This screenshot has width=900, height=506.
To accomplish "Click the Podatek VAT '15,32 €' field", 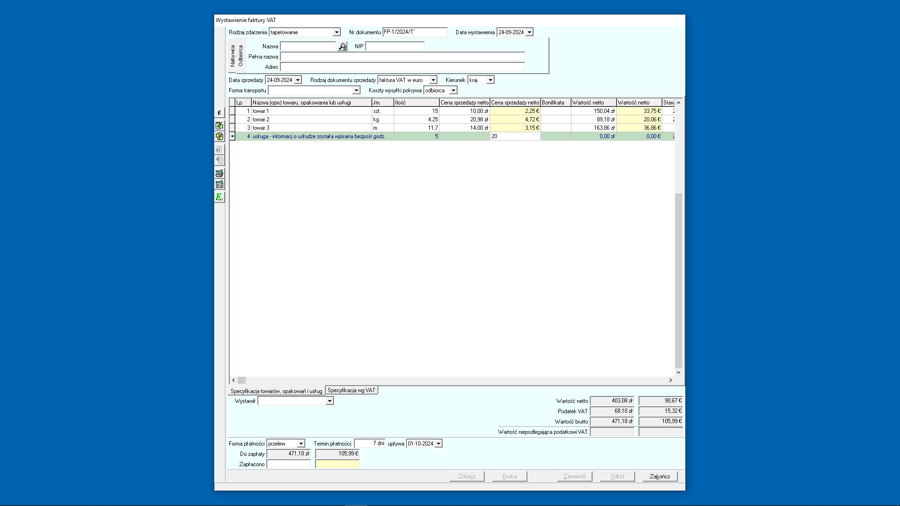I will (x=660, y=411).
